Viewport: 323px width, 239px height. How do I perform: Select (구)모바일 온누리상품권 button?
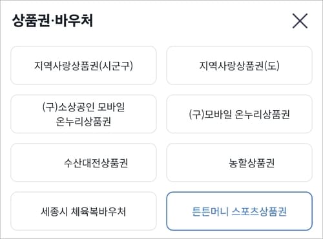[x=239, y=114]
